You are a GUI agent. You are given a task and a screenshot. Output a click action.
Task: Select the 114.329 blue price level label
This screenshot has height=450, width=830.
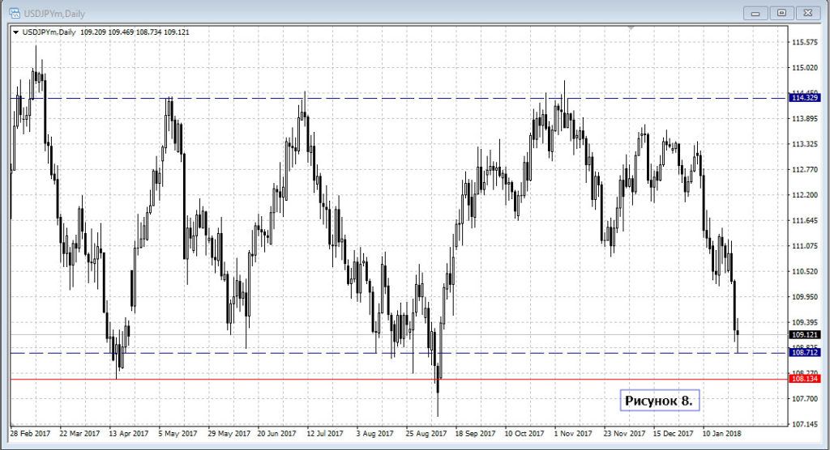click(x=803, y=98)
